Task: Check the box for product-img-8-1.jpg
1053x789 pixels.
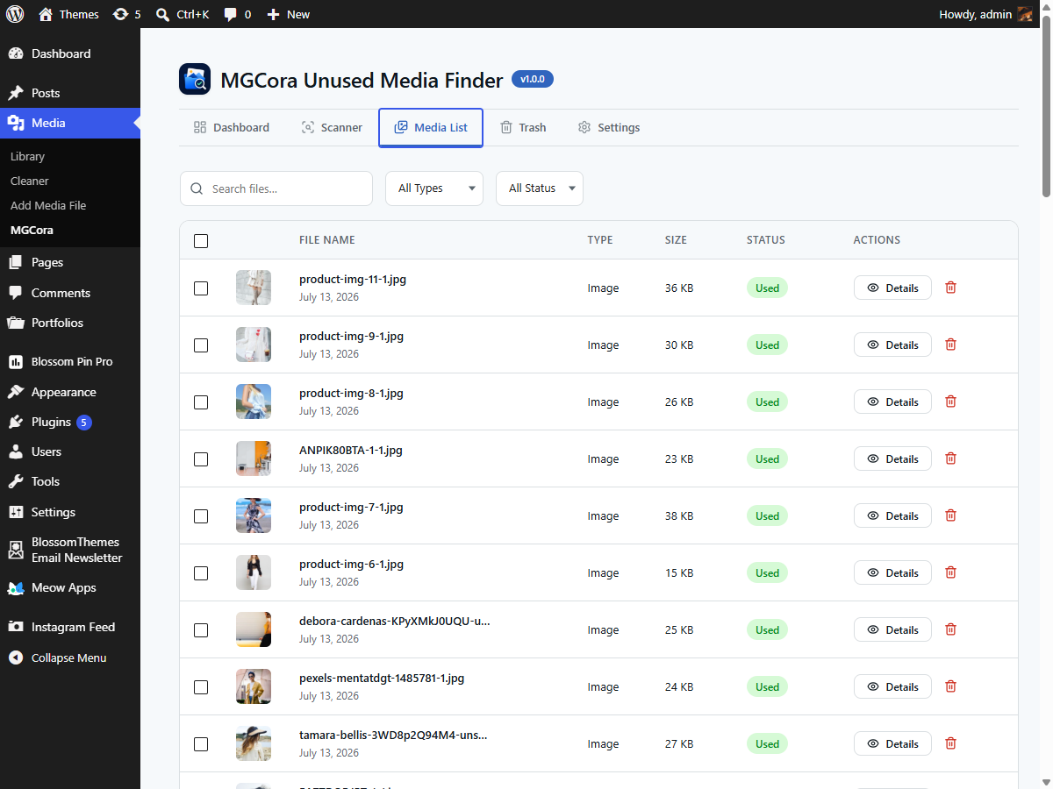Action: pos(201,402)
